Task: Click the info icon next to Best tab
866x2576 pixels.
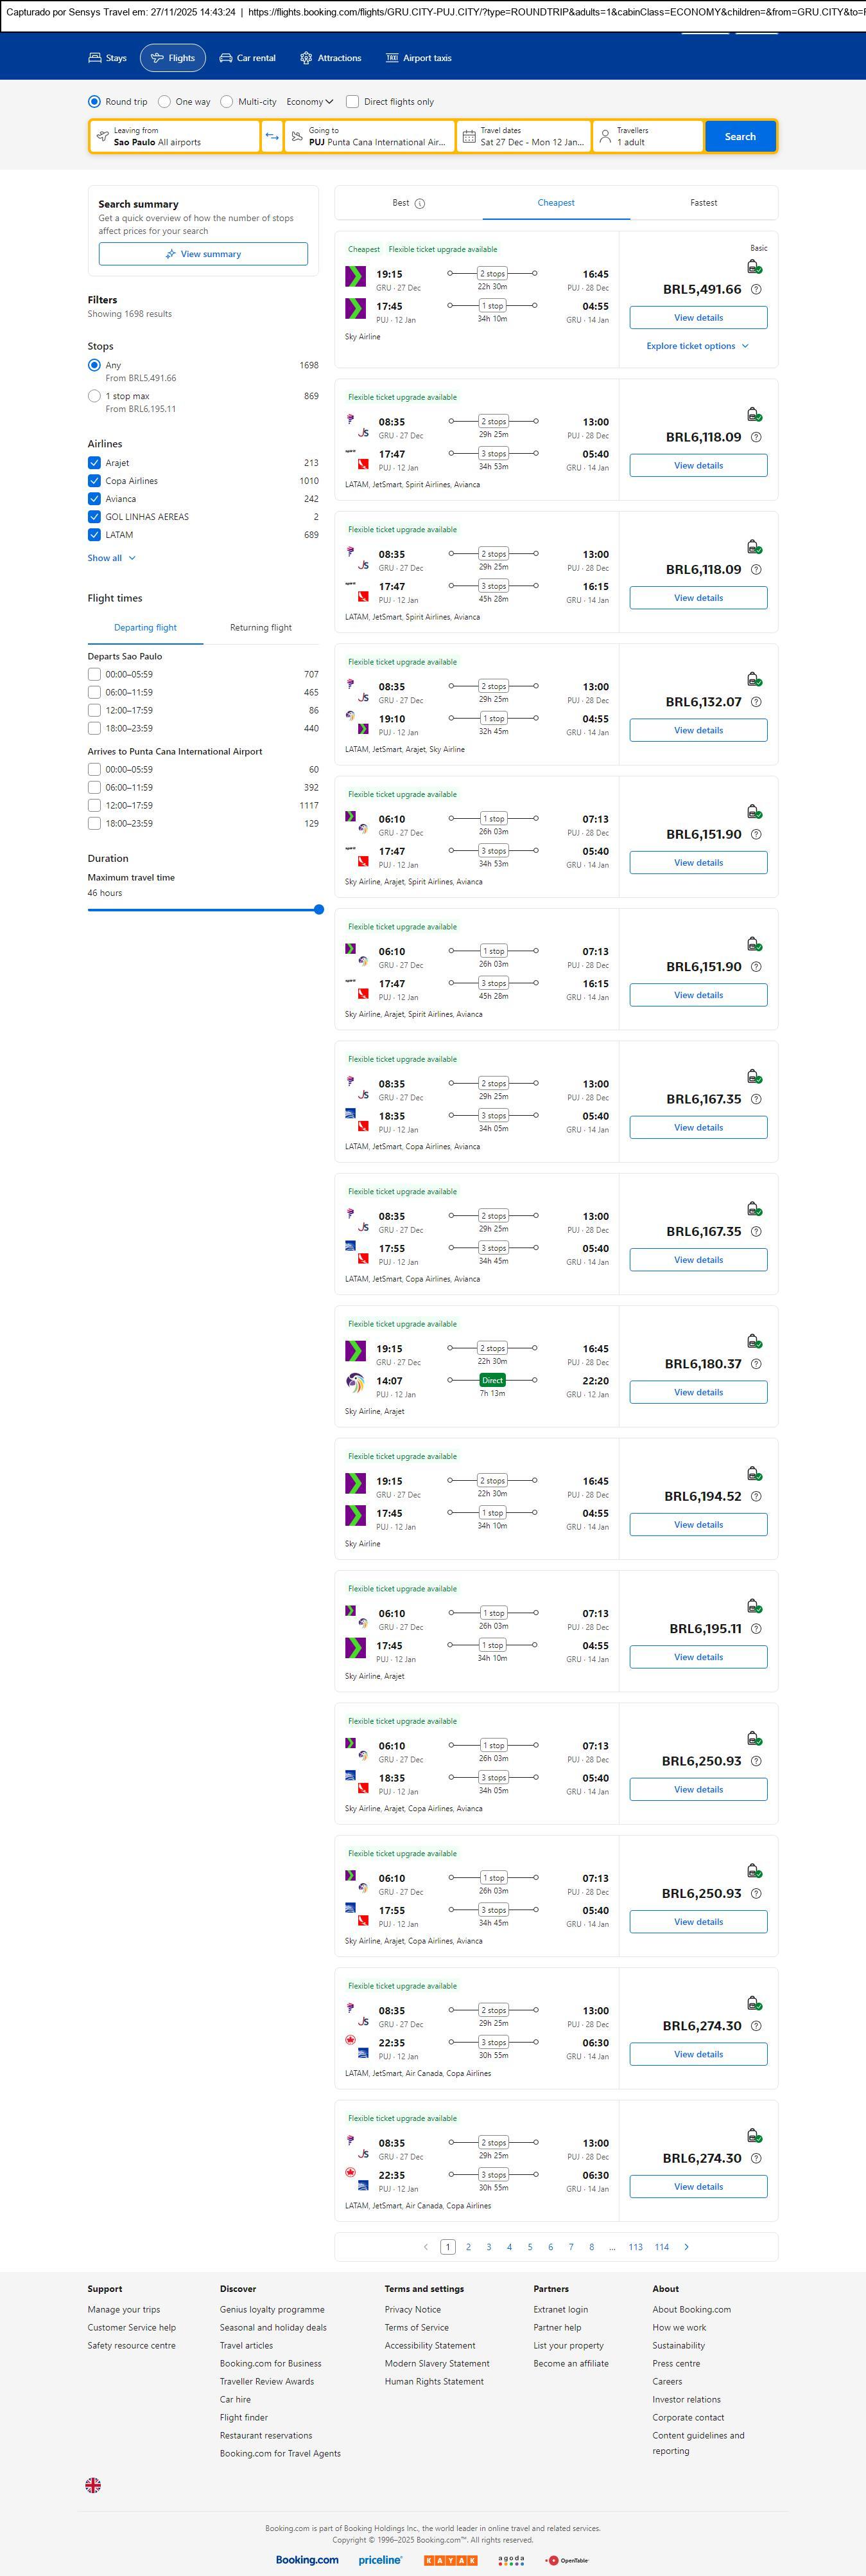Action: (x=419, y=204)
